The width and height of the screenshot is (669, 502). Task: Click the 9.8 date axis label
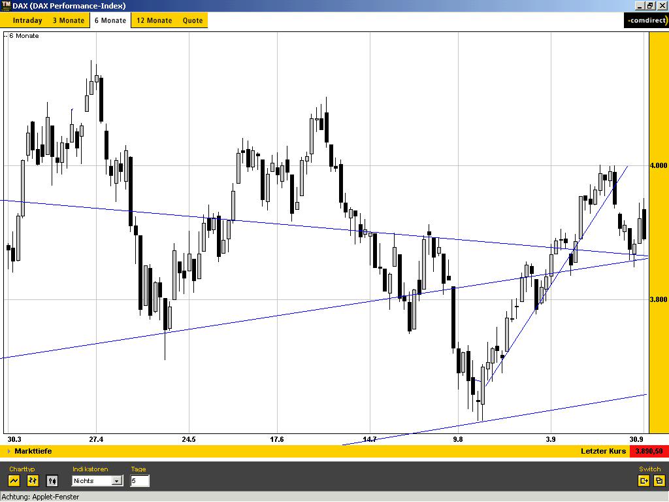458,439
